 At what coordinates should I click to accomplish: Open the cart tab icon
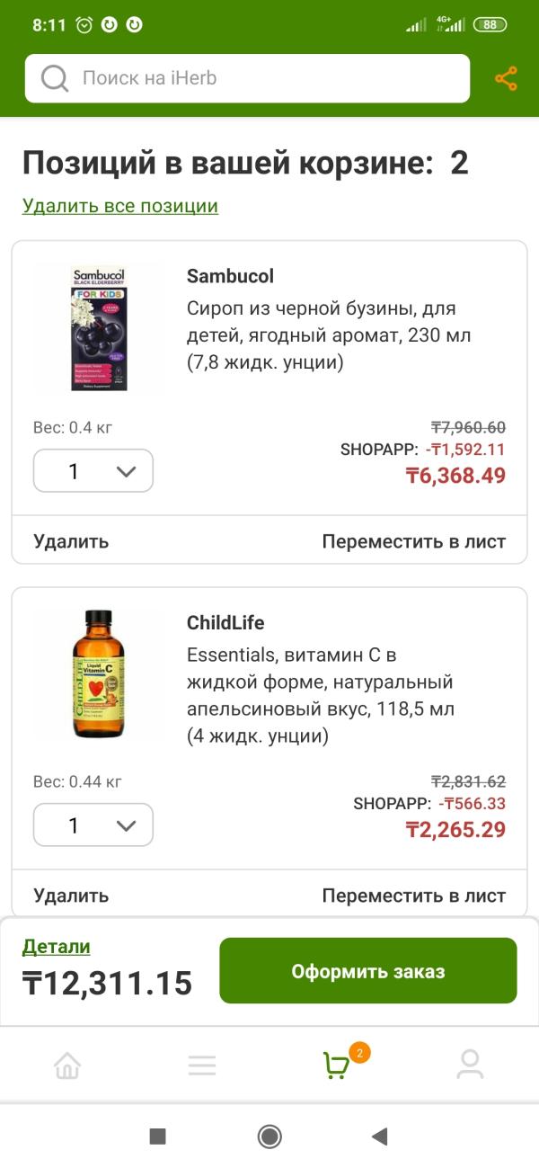[x=337, y=1065]
